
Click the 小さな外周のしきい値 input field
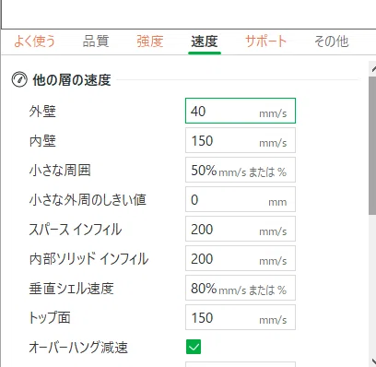tap(241, 199)
